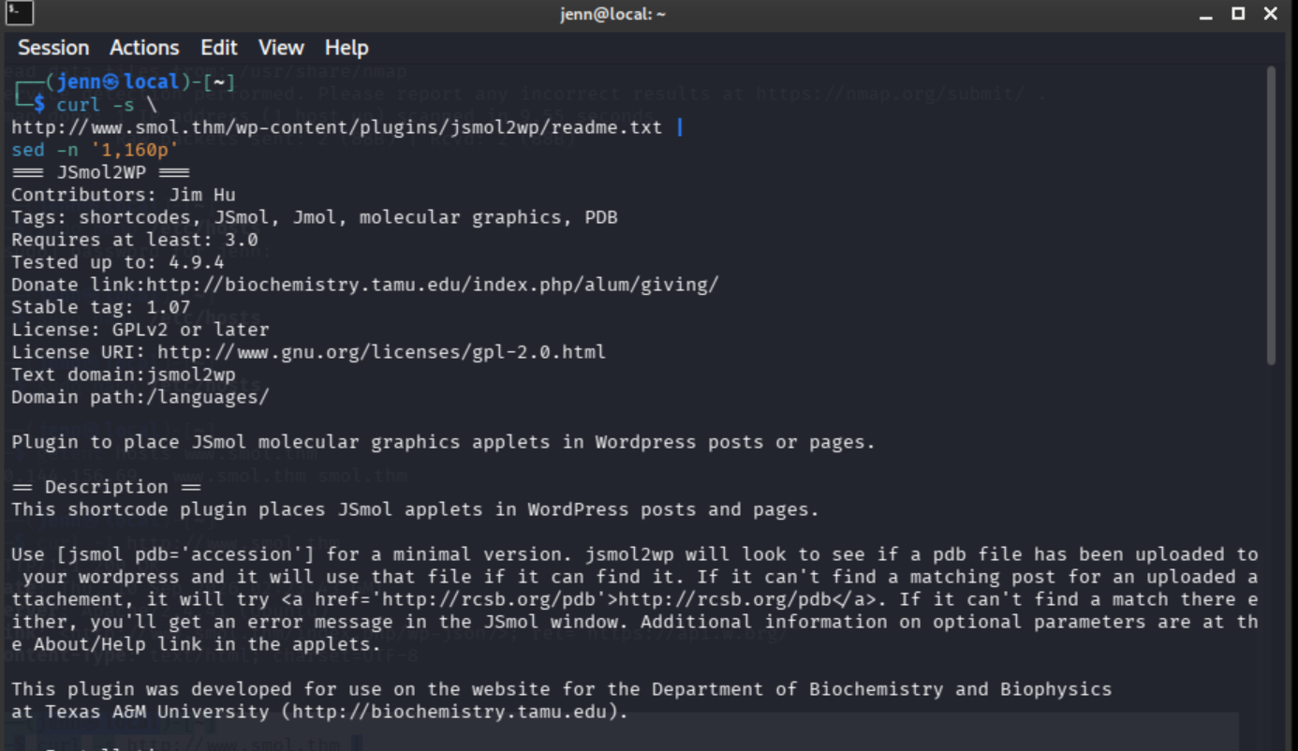Click the Donate link URL at biochemistry.tamu.edu
This screenshot has width=1298, height=751.
(x=433, y=285)
